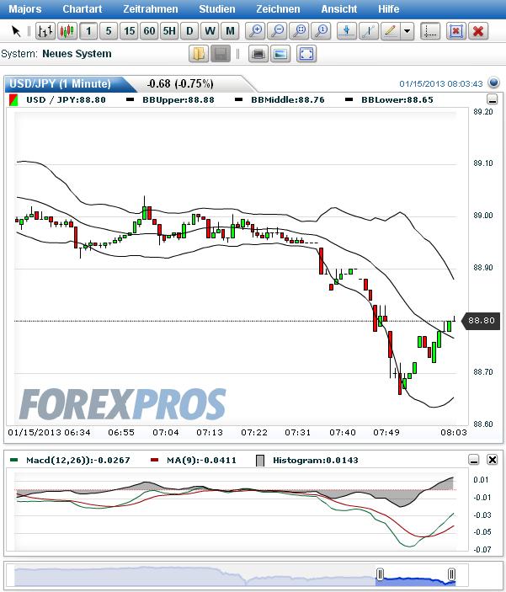Viewport: 506px width, 592px height.
Task: Click the highlighted blue navigator range
Action: coord(416,580)
